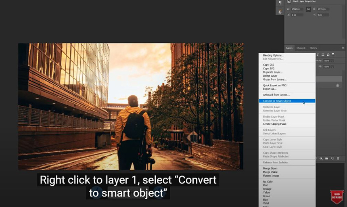Screen dimensions: 347x207
Task: Select Convert to Smart Object
Action: pyautogui.click(x=287, y=101)
